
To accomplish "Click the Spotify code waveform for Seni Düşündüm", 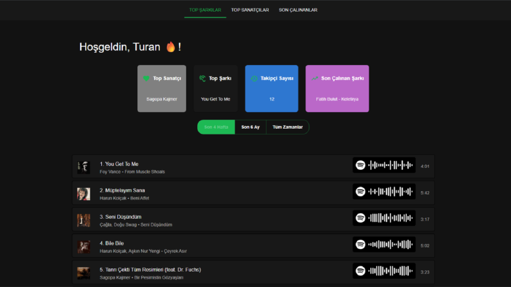I will click(x=390, y=218).
